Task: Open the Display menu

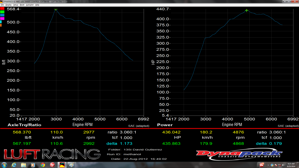Action: [8, 5]
